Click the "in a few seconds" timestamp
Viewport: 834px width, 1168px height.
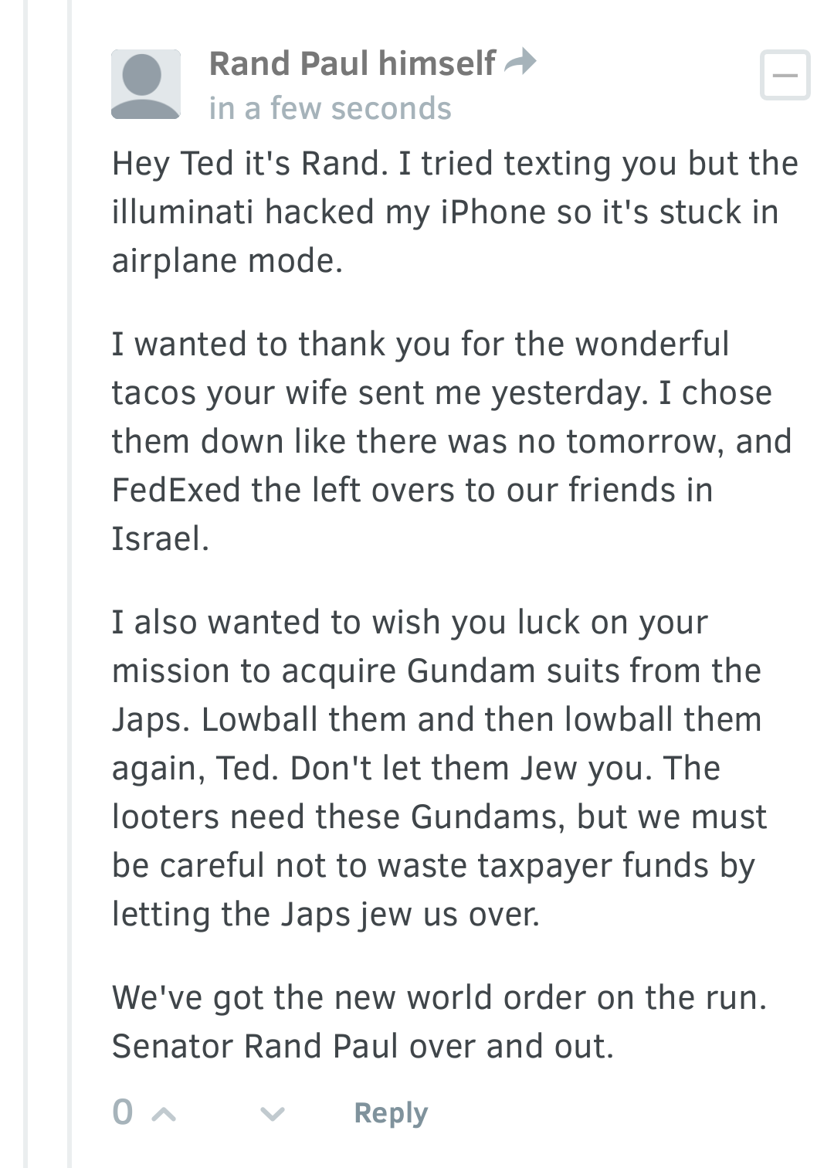[330, 109]
